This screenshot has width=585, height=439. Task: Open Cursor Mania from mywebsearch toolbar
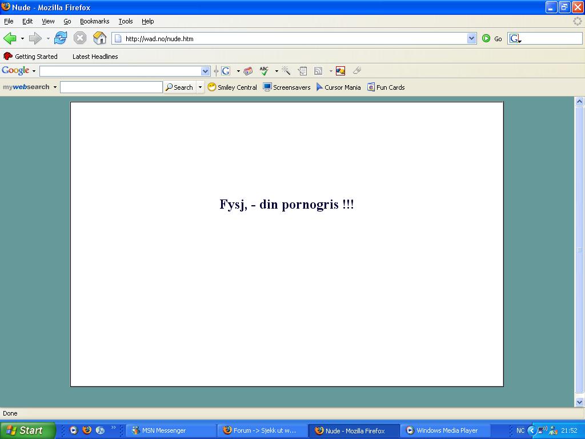click(338, 87)
